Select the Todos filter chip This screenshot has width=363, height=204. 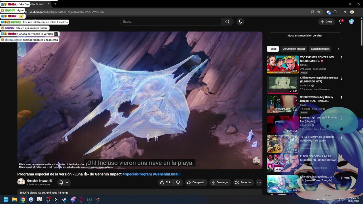pyautogui.click(x=273, y=49)
